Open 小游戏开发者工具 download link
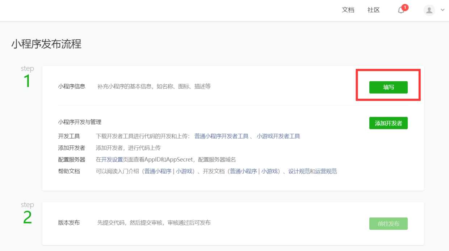Viewport: 449px width, 251px height. [x=278, y=136]
